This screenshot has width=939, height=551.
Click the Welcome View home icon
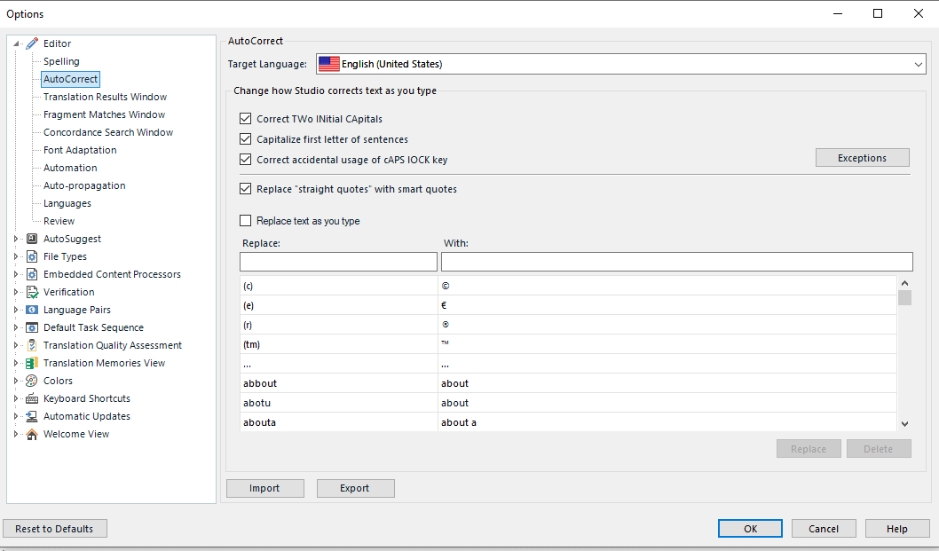[x=33, y=434]
